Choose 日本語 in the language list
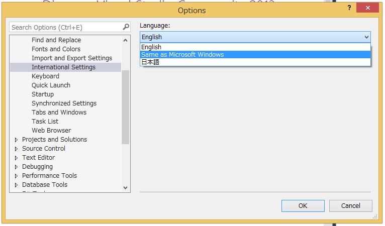 (x=255, y=62)
